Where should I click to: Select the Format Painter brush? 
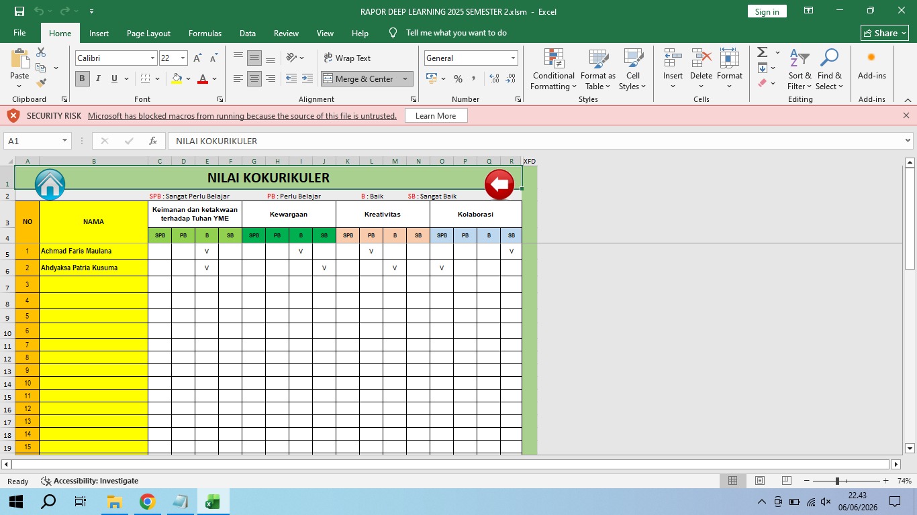41,82
